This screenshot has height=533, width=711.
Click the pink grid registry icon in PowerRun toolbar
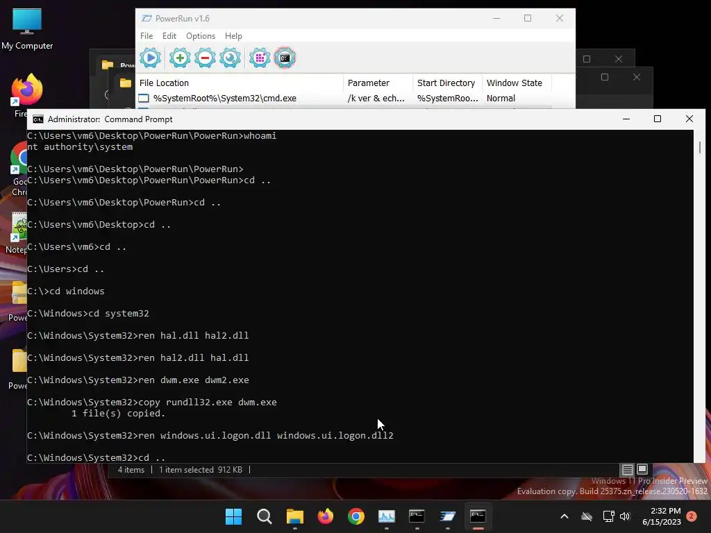260,58
